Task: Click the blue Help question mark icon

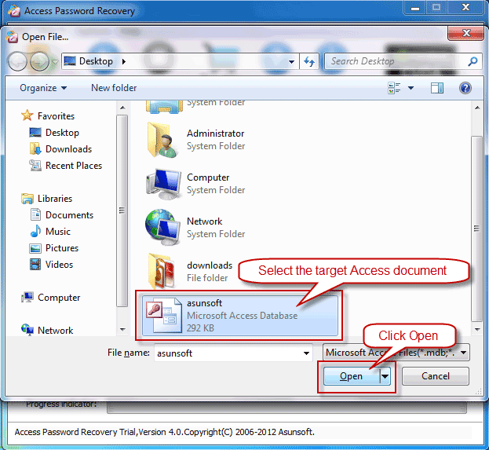Action: click(465, 88)
